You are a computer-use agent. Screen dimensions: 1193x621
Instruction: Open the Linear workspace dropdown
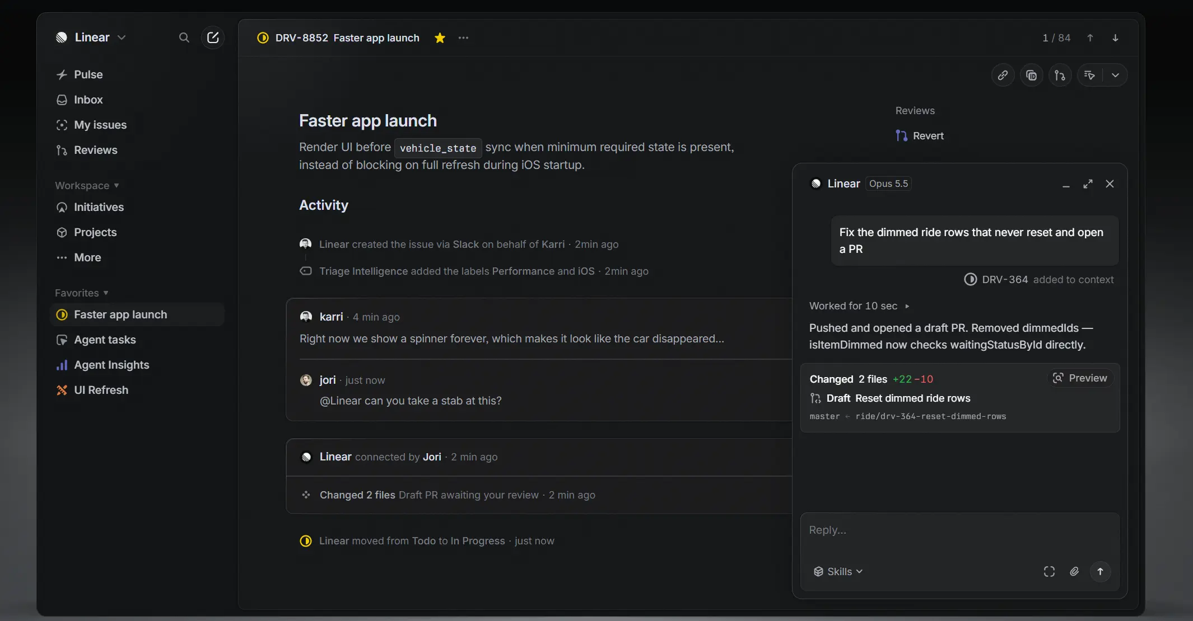click(91, 37)
